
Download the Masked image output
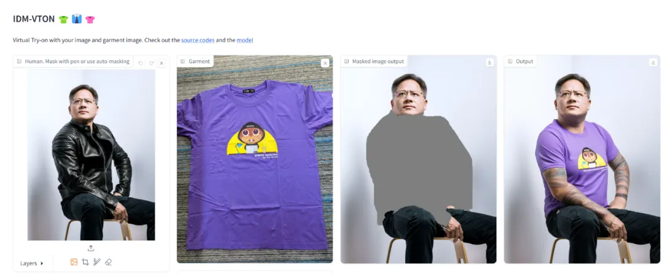(x=489, y=62)
